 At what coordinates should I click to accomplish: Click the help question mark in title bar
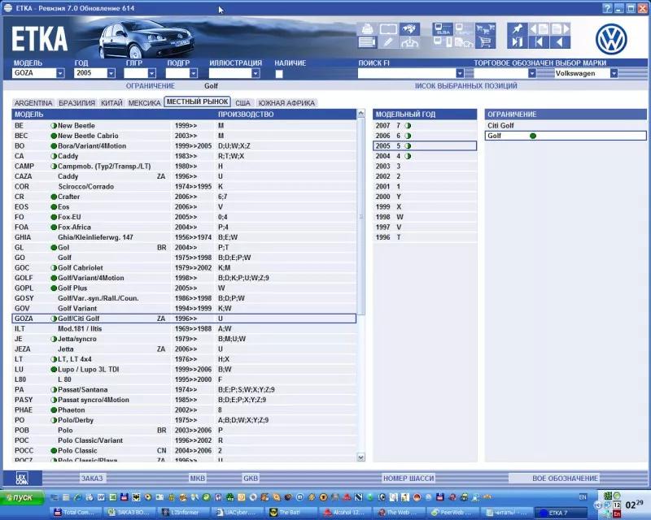pyautogui.click(x=607, y=8)
